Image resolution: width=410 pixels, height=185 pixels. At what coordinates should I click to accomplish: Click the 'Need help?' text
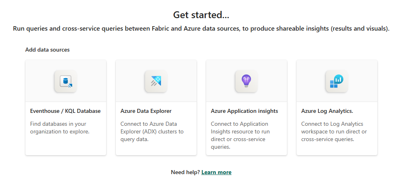coord(185,172)
